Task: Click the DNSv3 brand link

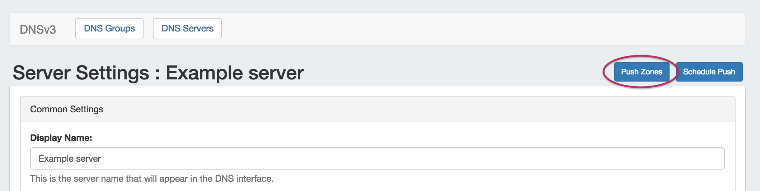Action: (x=38, y=29)
